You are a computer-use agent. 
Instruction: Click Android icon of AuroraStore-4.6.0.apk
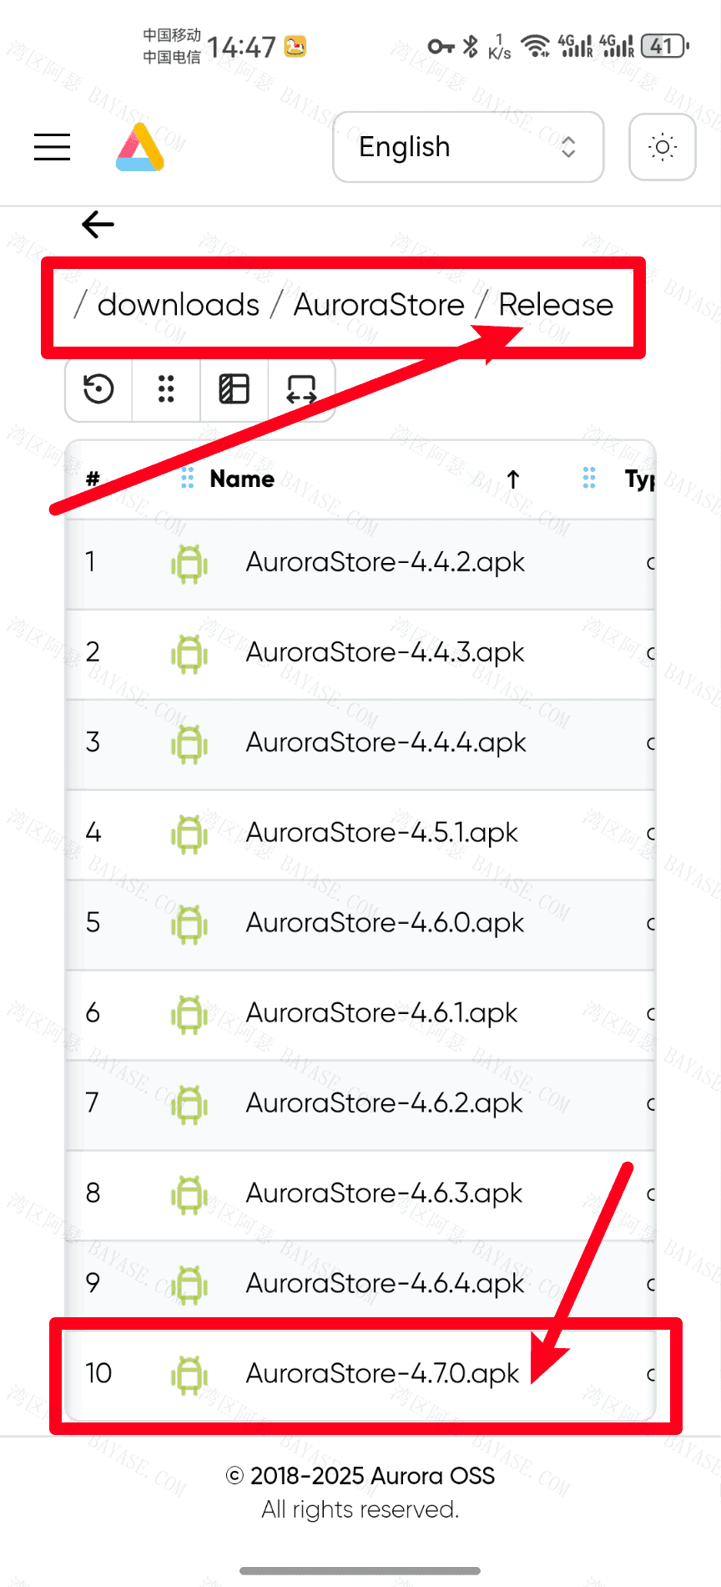(x=189, y=925)
